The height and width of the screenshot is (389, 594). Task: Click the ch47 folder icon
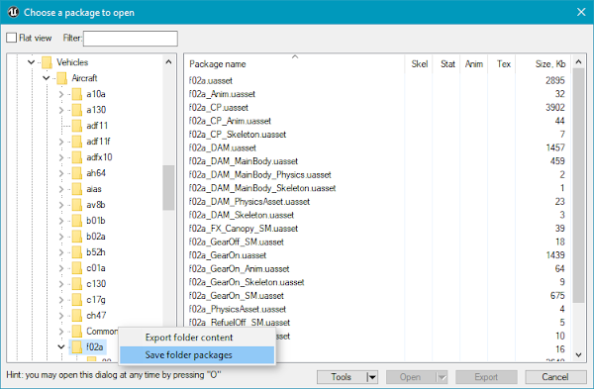pos(77,316)
